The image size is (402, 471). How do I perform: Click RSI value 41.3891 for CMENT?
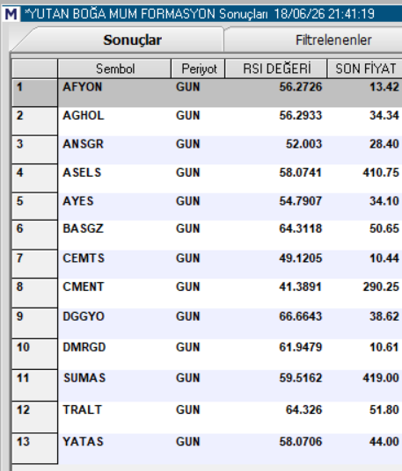click(x=301, y=286)
